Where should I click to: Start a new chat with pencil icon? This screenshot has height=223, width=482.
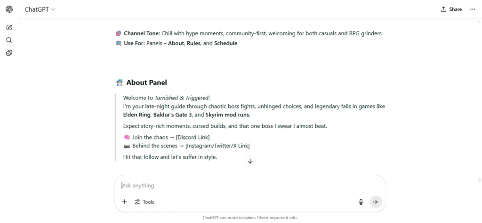tap(9, 28)
